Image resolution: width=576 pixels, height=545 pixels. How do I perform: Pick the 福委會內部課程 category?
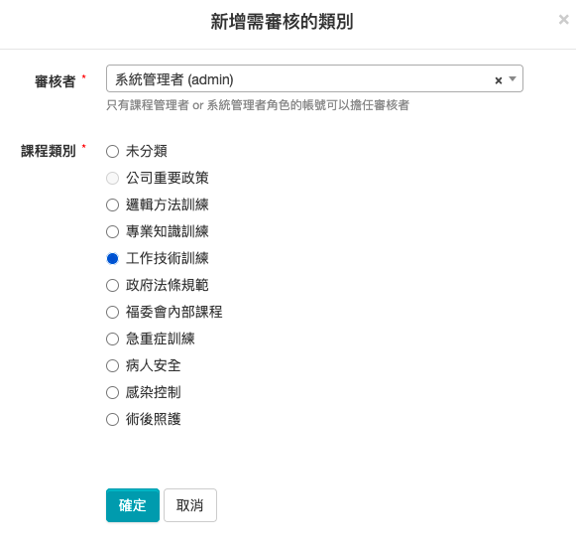click(x=112, y=313)
